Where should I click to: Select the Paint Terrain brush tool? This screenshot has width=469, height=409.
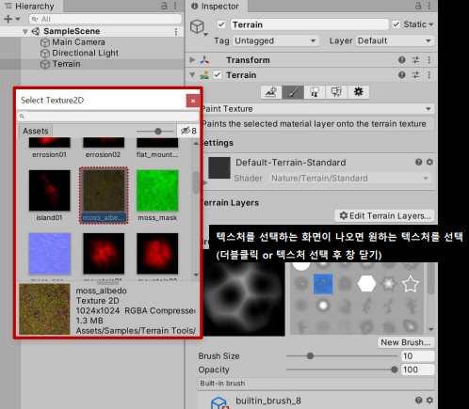pyautogui.click(x=293, y=92)
